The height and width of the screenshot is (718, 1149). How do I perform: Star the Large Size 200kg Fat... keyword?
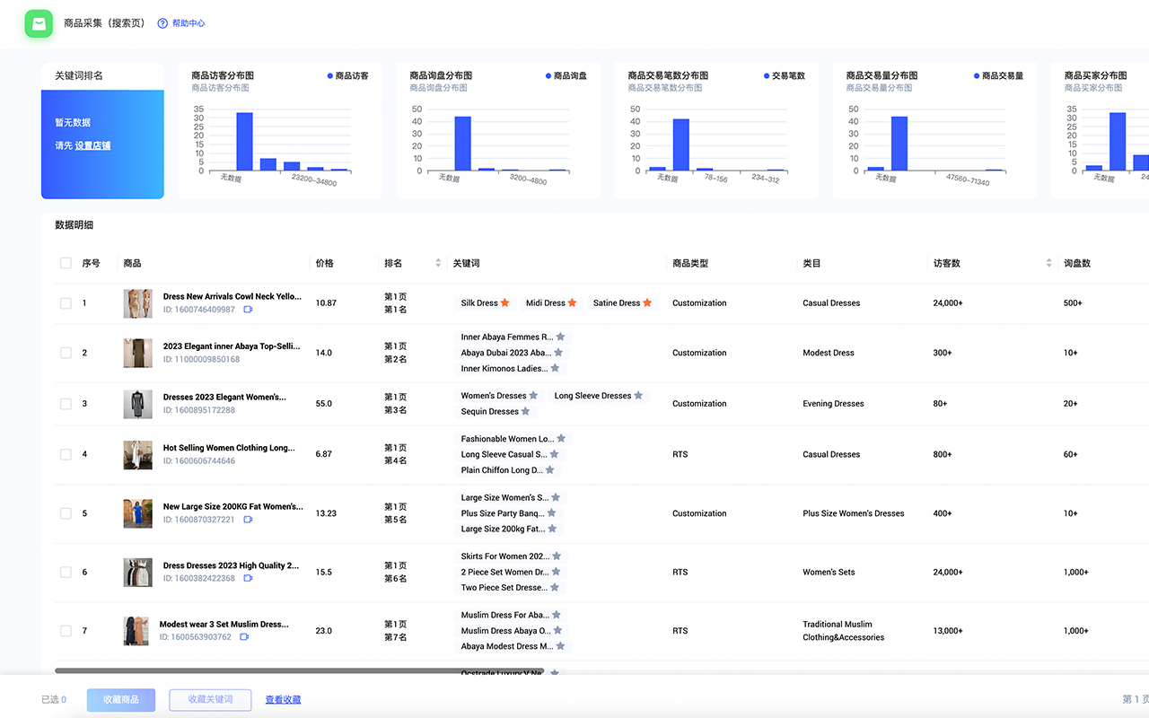pos(552,529)
